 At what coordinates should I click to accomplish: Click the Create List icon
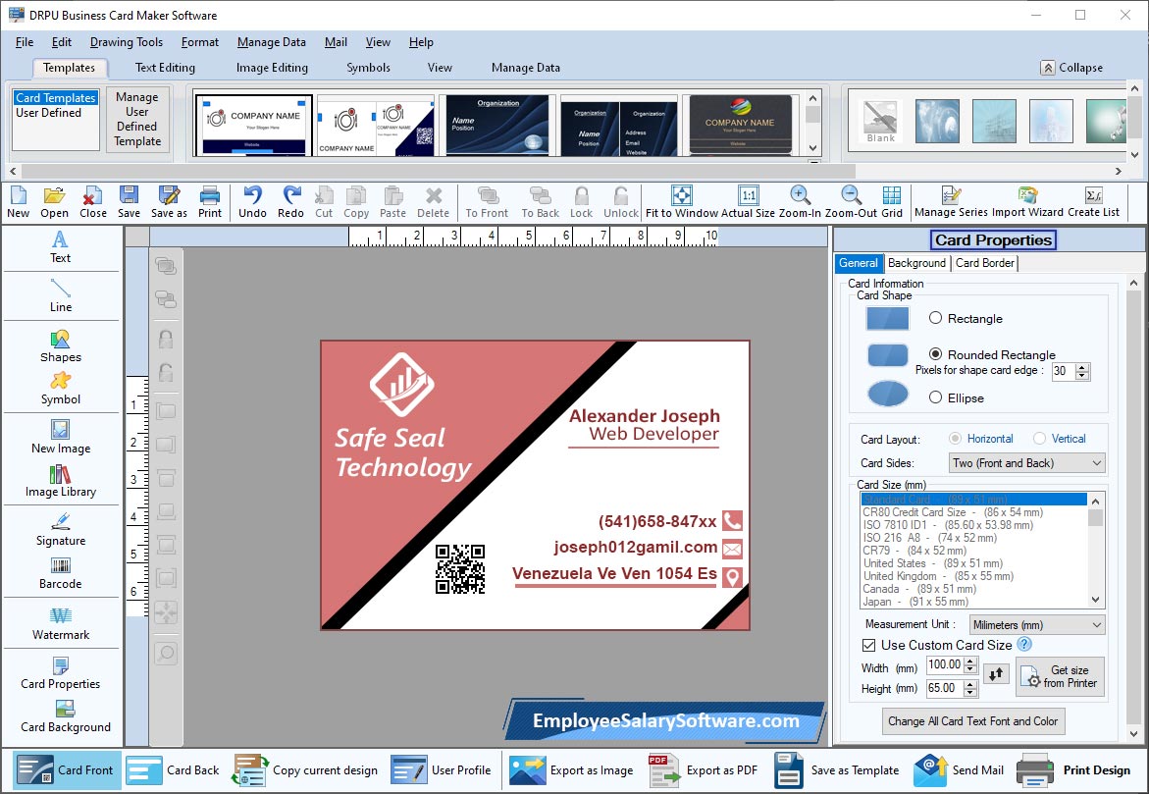pyautogui.click(x=1093, y=201)
